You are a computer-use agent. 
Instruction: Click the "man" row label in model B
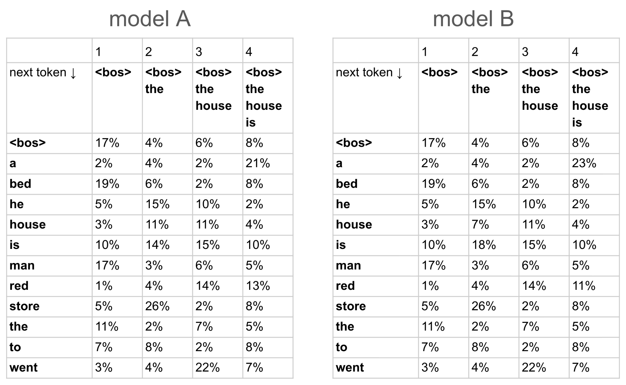click(x=348, y=265)
